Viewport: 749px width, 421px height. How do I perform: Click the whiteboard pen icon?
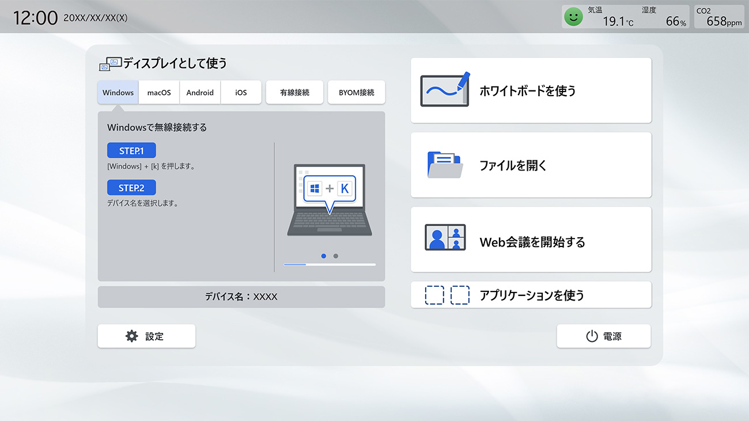[x=445, y=90]
